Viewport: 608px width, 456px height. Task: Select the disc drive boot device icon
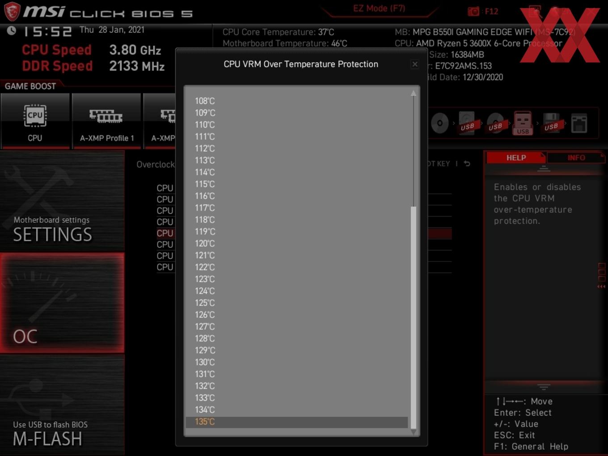pyautogui.click(x=440, y=123)
